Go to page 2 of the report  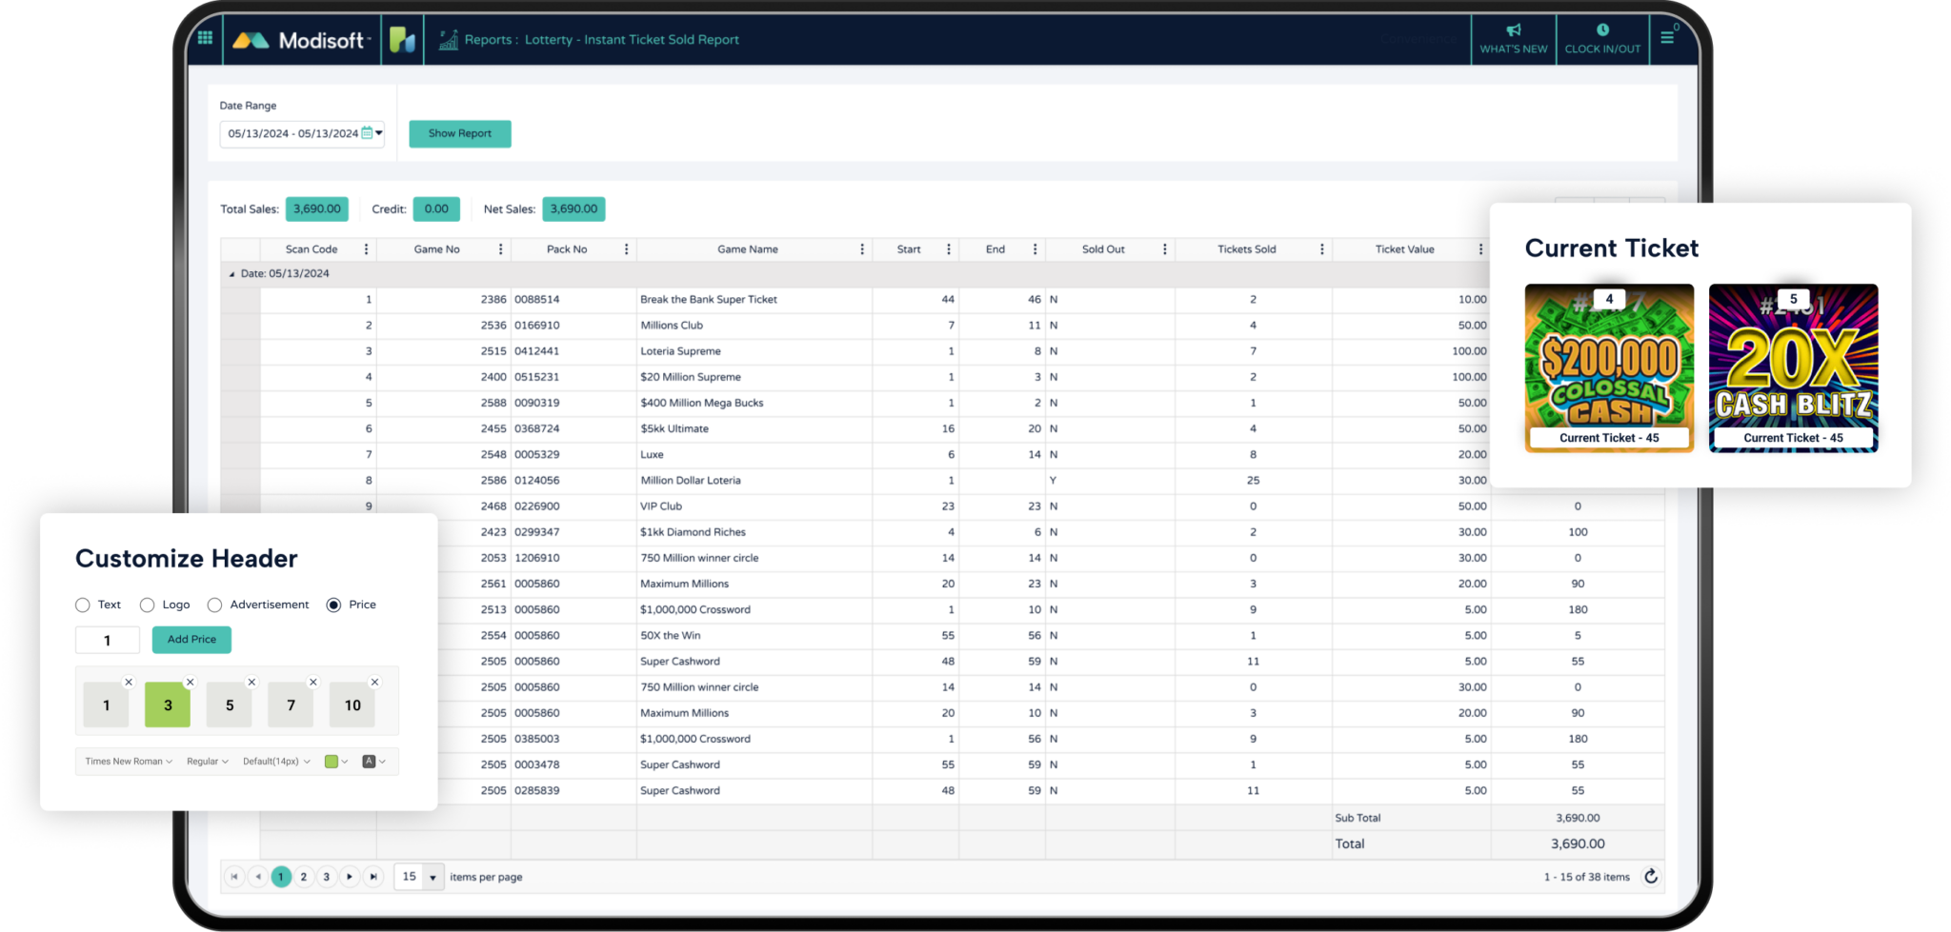[304, 877]
